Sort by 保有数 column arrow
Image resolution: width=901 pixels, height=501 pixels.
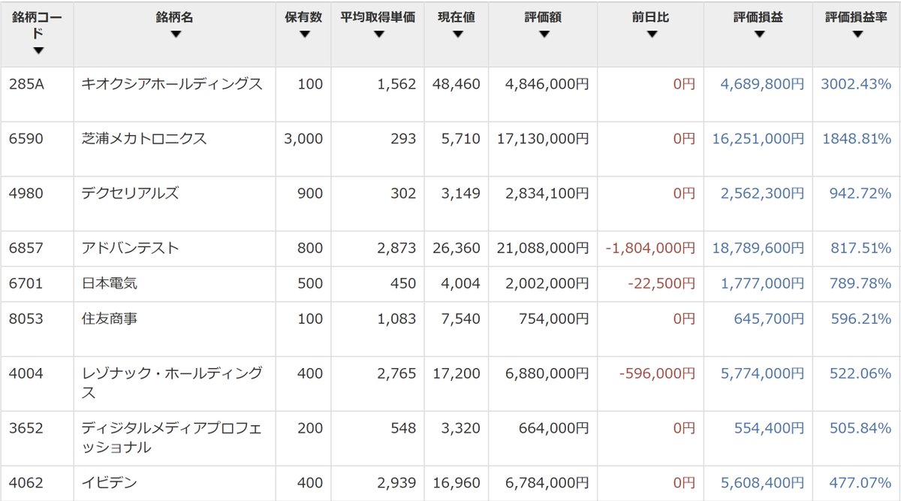[303, 34]
